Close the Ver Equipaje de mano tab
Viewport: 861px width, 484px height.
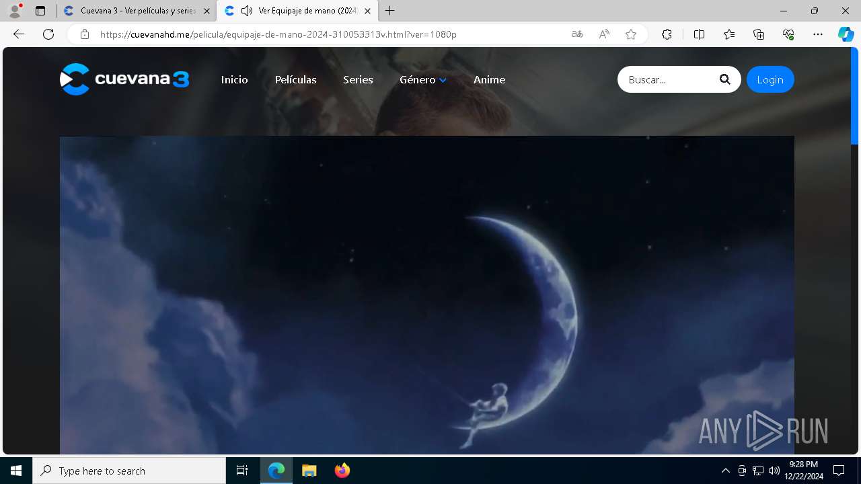pos(367,11)
